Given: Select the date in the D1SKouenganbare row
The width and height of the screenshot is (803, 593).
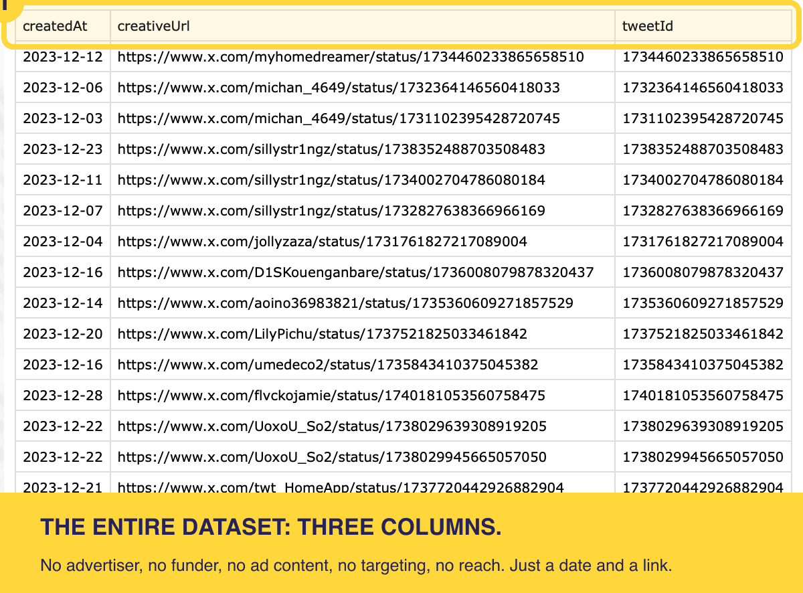Looking at the screenshot, I should pos(63,272).
